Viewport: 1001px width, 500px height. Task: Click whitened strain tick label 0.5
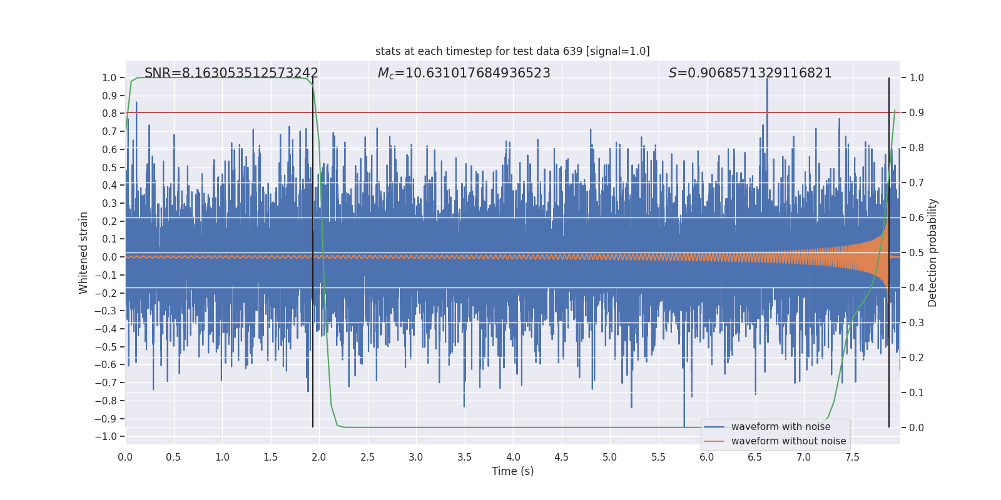[109, 167]
